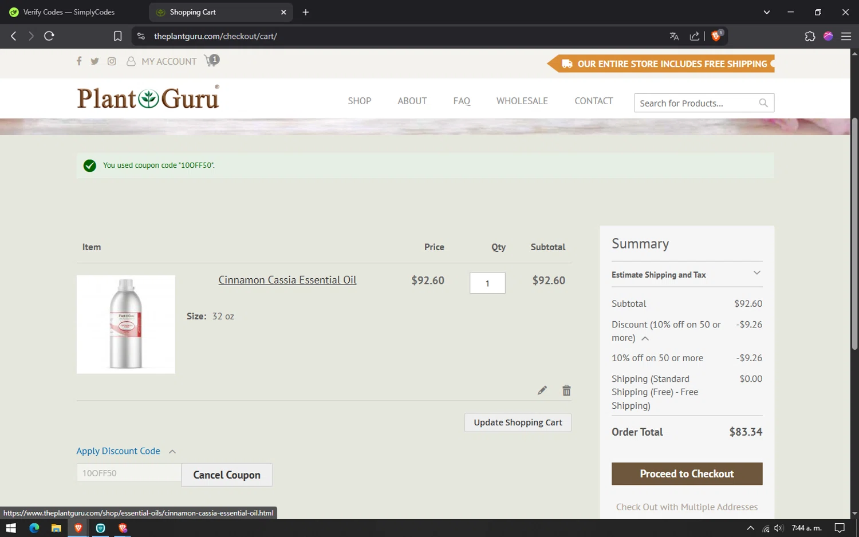The width and height of the screenshot is (859, 537).
Task: Open the translate page icon
Action: pyautogui.click(x=674, y=36)
